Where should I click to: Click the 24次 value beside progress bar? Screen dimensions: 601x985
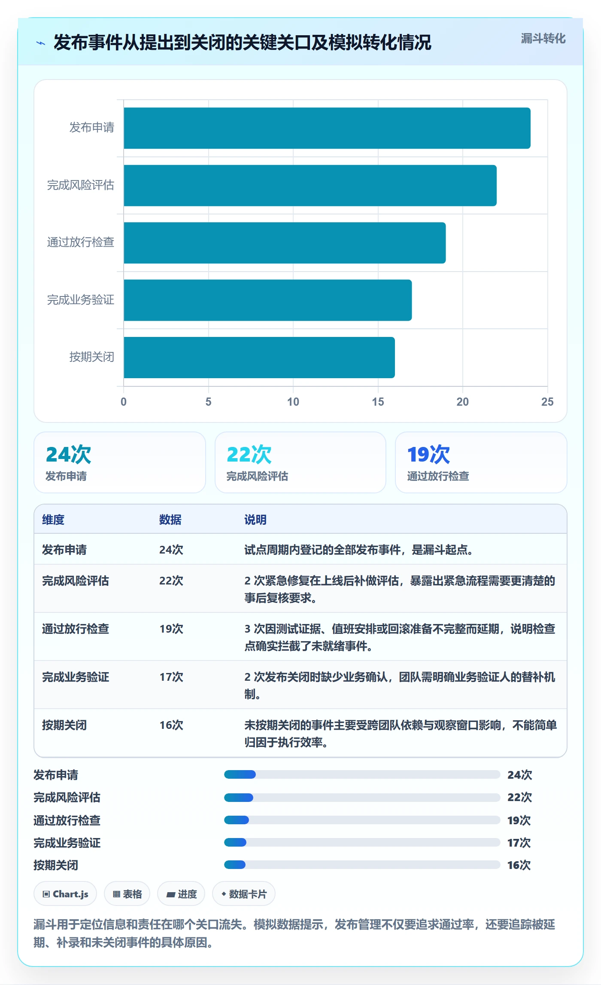click(519, 775)
